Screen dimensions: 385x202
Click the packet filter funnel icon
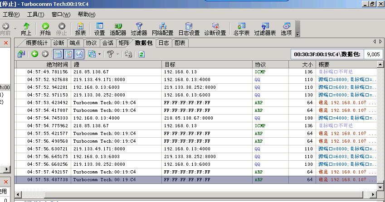pos(111,54)
